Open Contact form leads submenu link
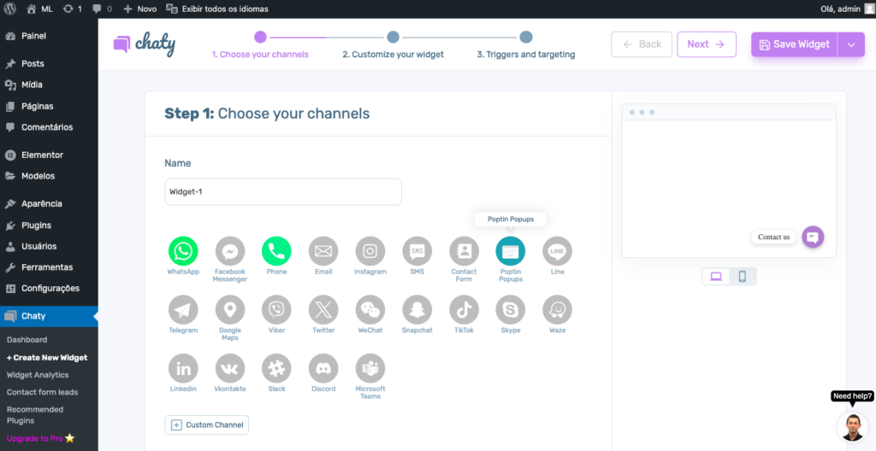The image size is (876, 451). [x=42, y=392]
